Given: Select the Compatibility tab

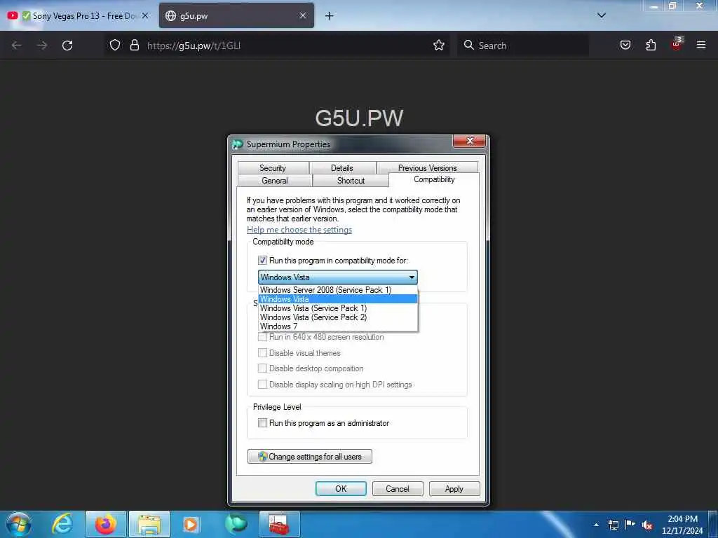Looking at the screenshot, I should [x=434, y=179].
